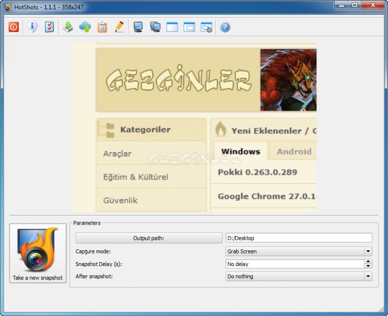
Task: Select the Grab window icon
Action: tap(172, 27)
